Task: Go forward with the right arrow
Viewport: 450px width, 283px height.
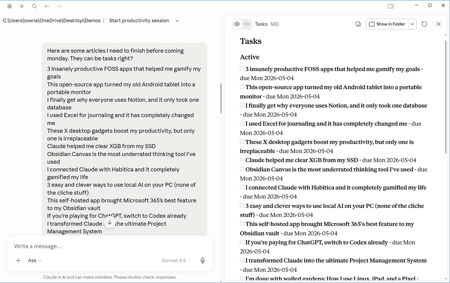Action: [59, 6]
